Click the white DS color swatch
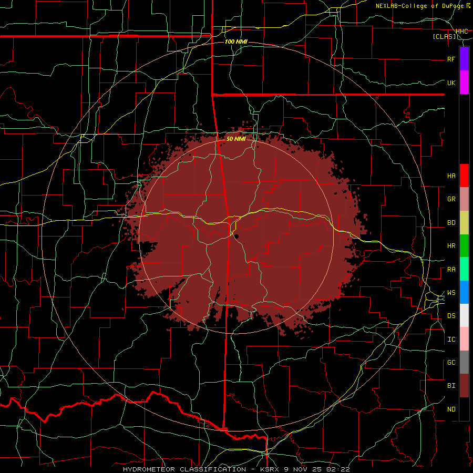 tap(464, 315)
